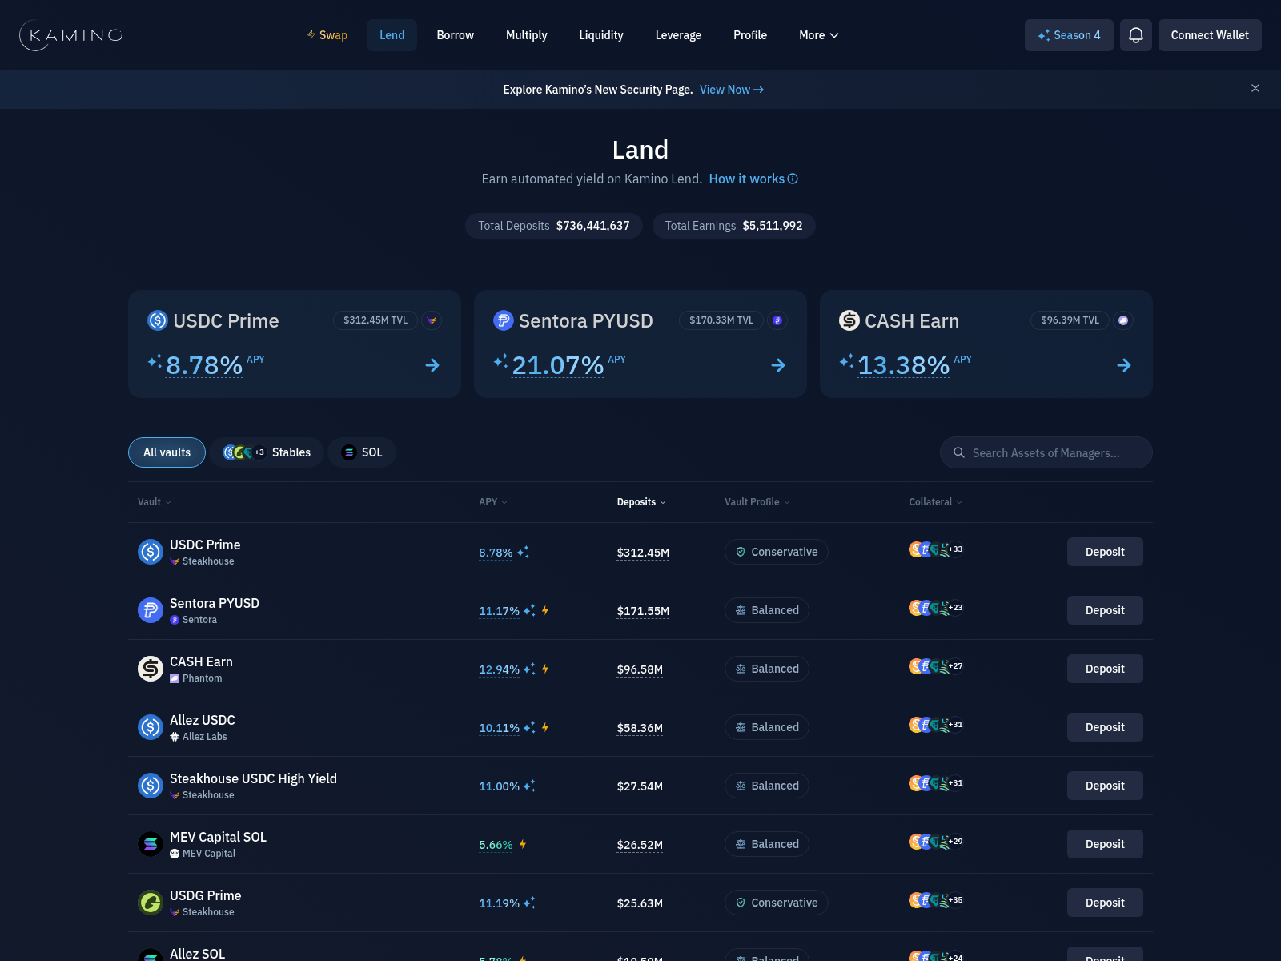
Task: Click collateral icons in Sentora PYUSD row
Action: coord(936,608)
